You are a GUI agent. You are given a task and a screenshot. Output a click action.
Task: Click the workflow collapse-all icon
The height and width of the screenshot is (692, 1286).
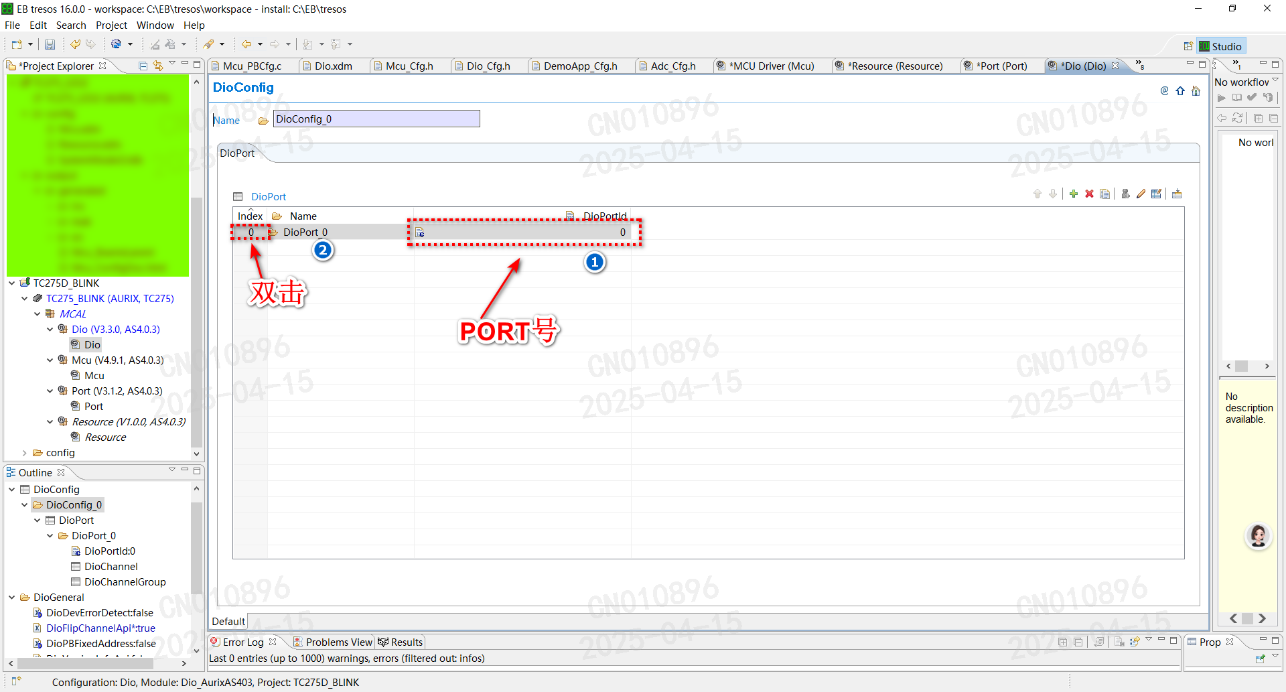[x=1273, y=118]
